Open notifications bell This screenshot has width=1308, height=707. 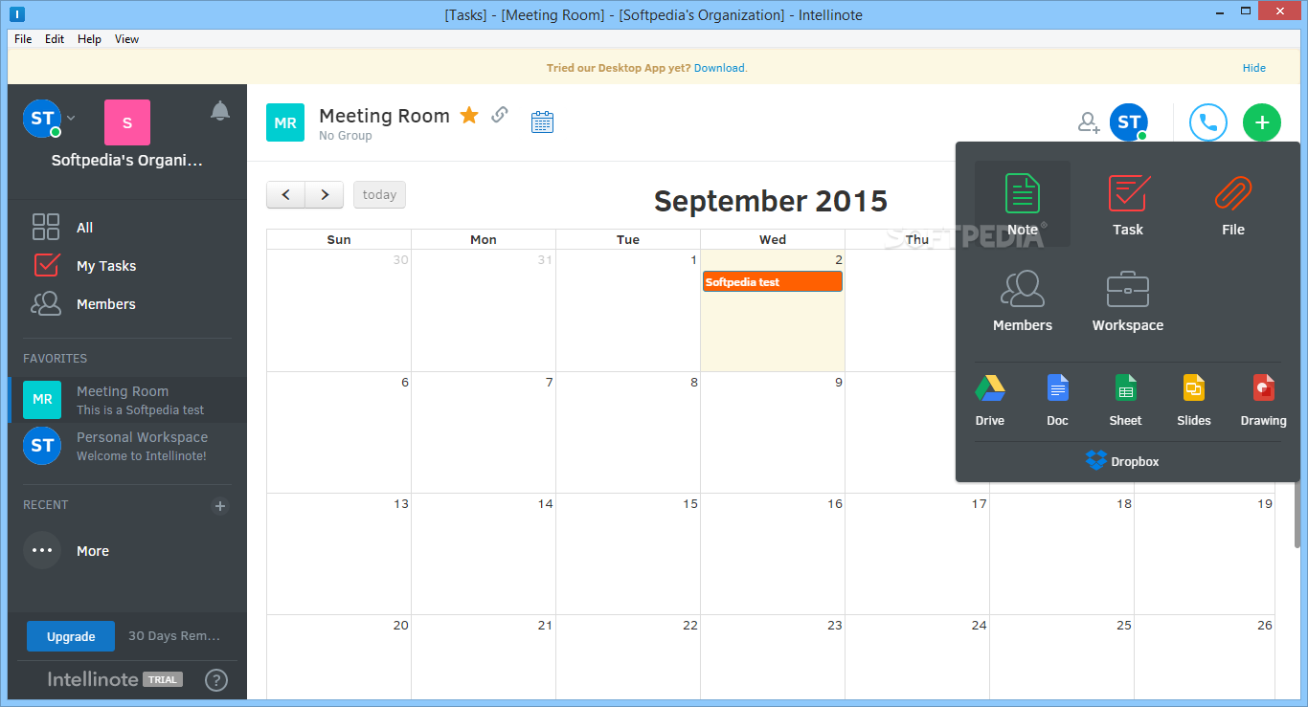click(220, 111)
